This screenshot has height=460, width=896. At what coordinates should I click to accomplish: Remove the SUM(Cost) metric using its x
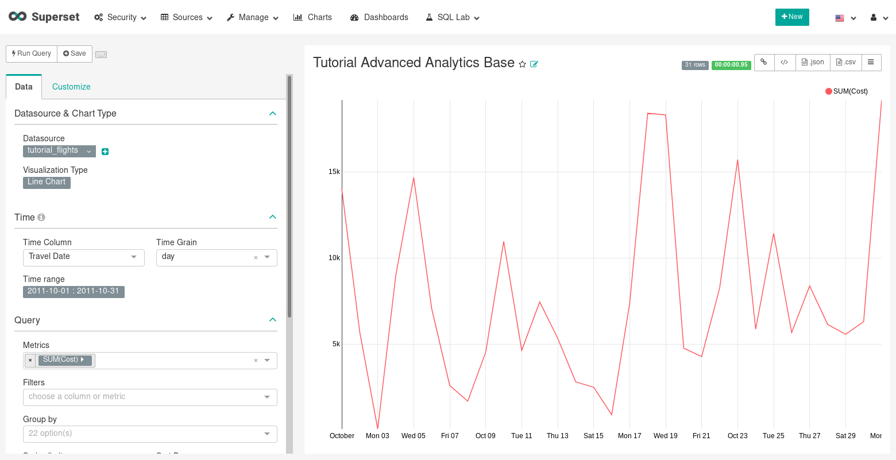30,360
